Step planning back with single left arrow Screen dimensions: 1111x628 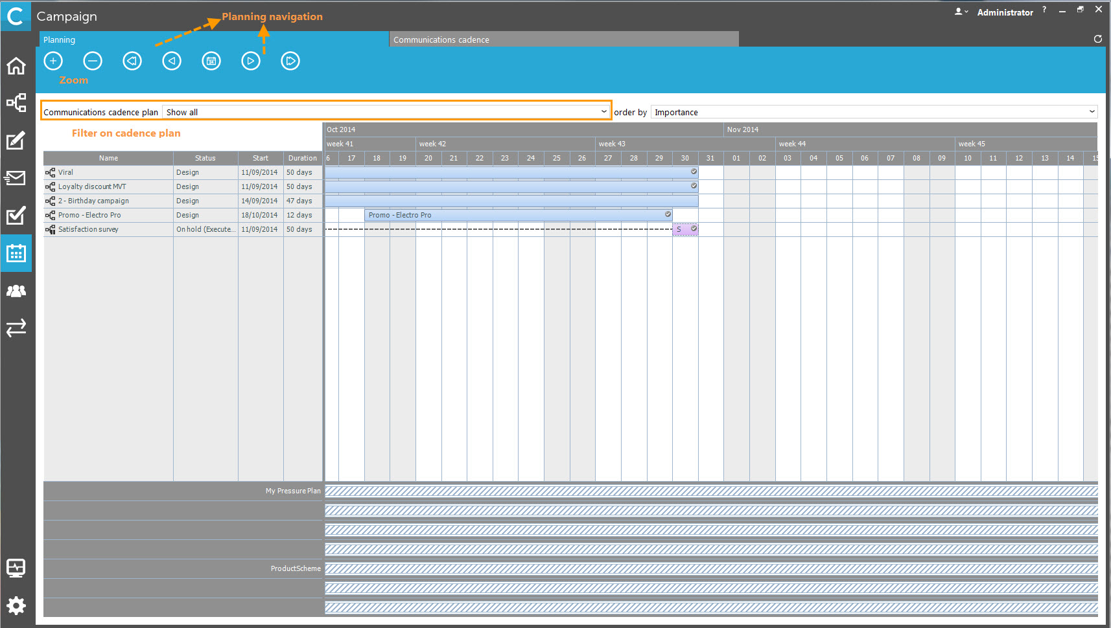point(172,62)
